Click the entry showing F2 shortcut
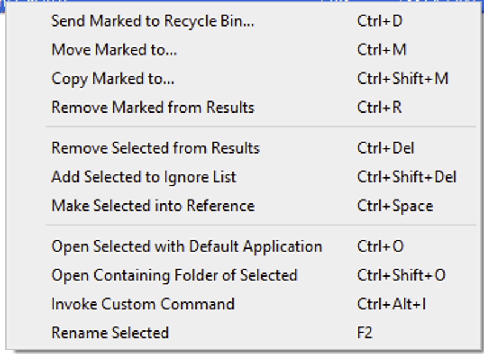 [x=243, y=333]
